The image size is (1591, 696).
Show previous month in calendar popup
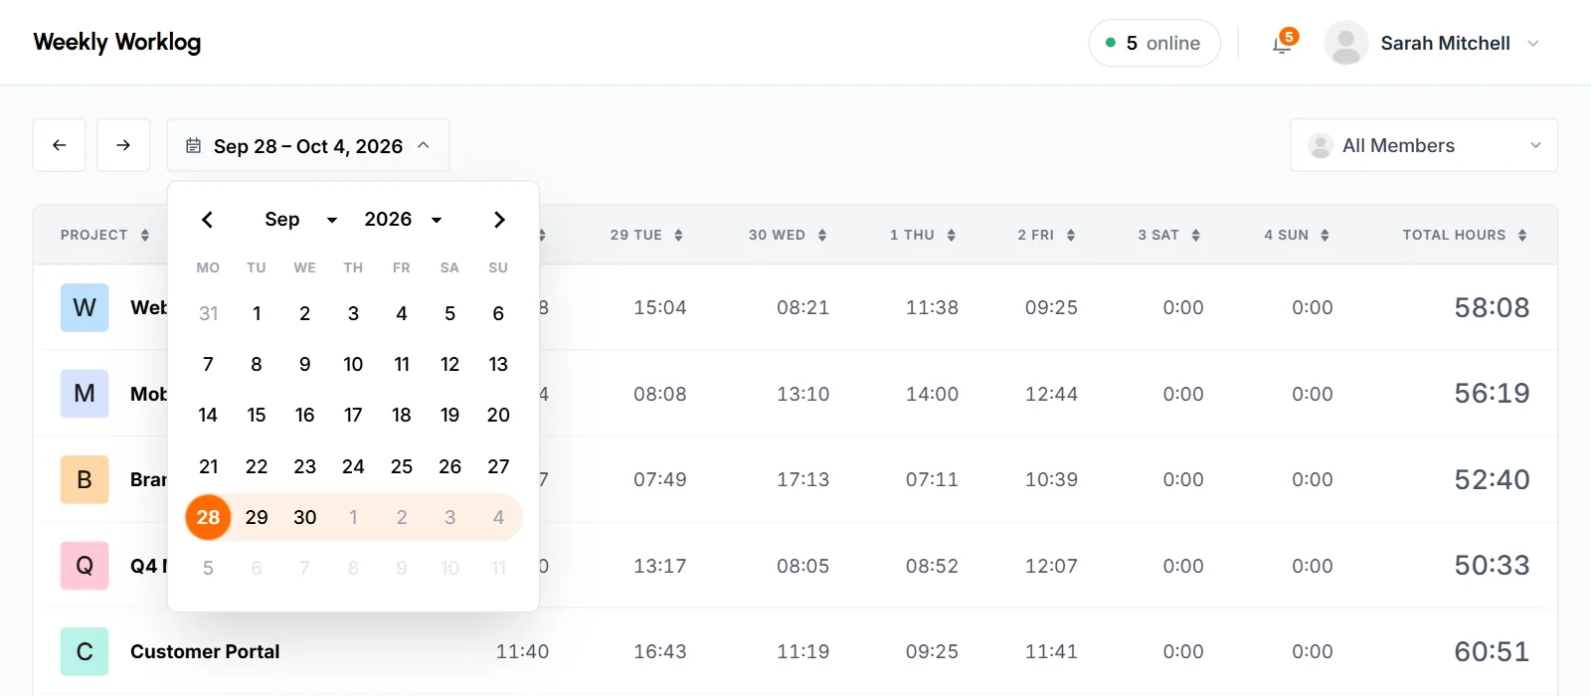tap(207, 220)
